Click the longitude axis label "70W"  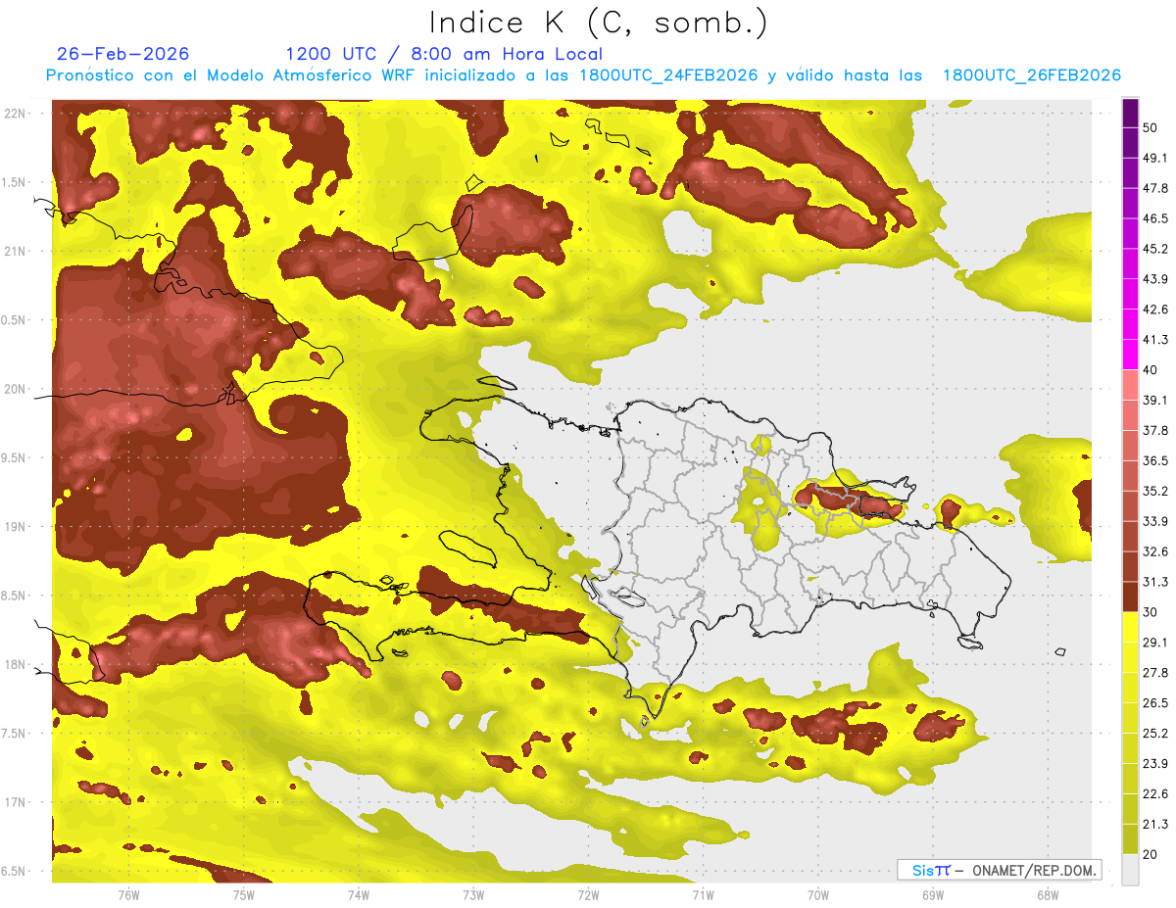(817, 895)
